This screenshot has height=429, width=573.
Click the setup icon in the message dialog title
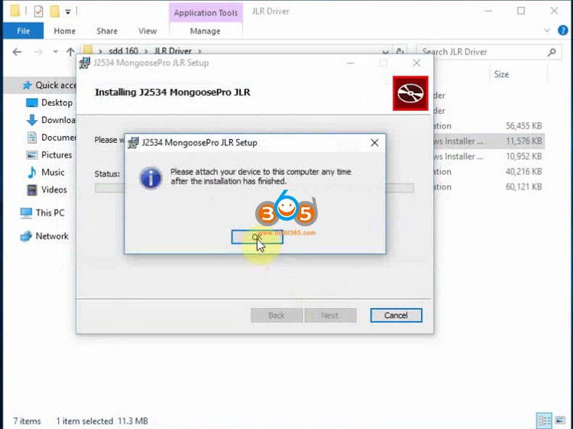coord(133,143)
